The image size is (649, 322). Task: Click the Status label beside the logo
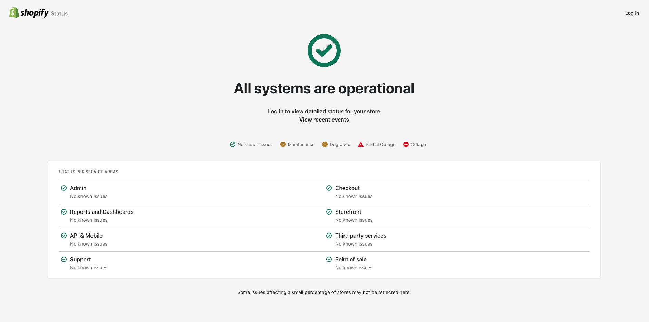59,14
